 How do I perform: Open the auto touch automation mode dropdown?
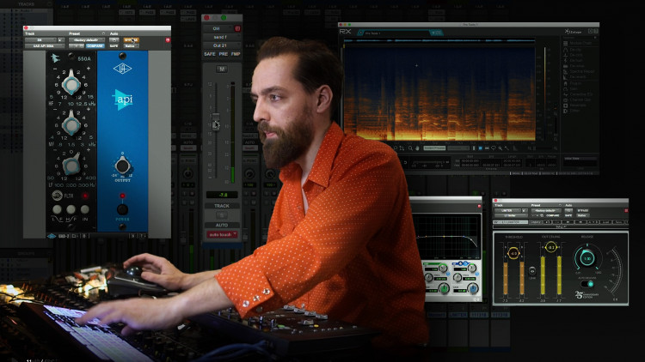222,235
